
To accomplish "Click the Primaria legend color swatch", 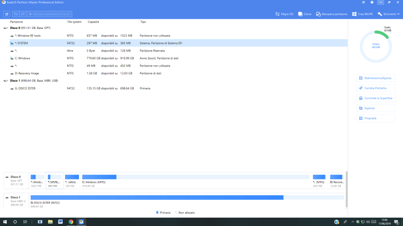I will [x=157, y=213].
